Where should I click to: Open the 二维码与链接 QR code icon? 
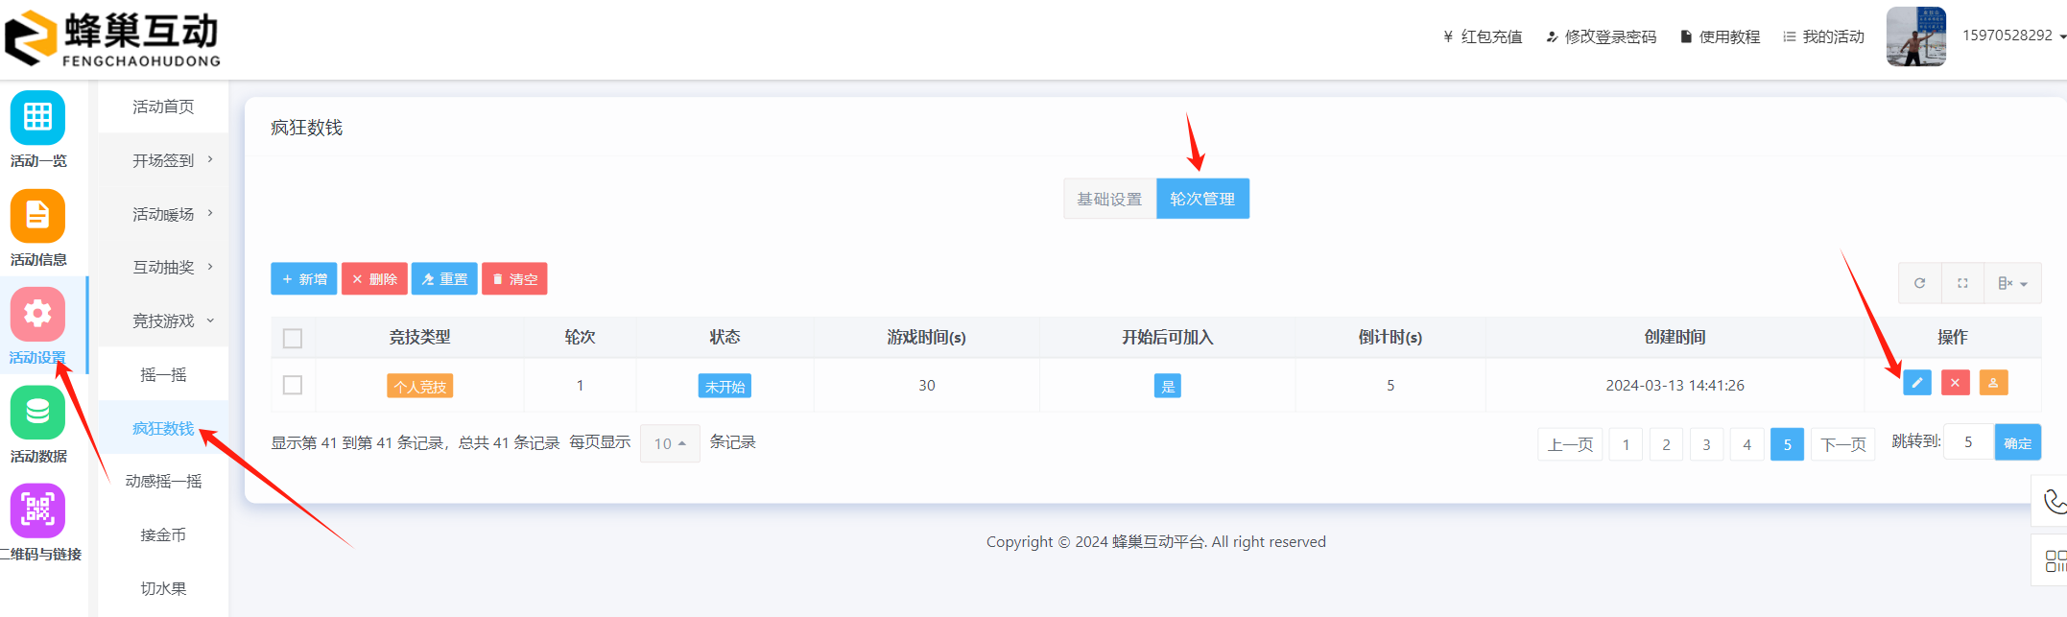coord(37,510)
